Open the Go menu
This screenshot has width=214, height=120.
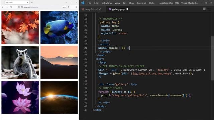[124, 3]
